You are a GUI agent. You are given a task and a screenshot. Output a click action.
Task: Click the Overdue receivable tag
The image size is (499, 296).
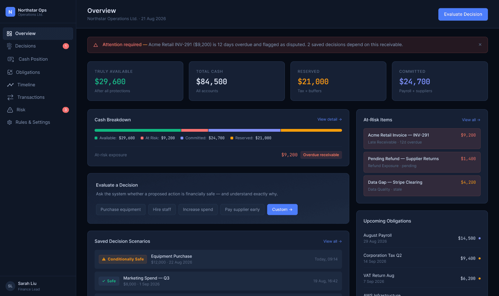point(321,155)
